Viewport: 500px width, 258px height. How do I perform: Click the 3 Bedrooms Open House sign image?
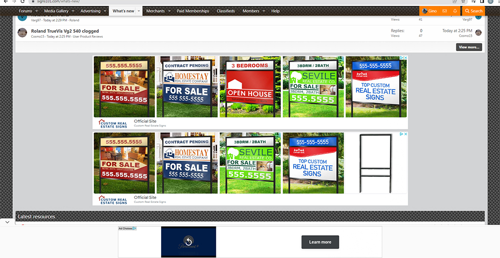pos(250,87)
